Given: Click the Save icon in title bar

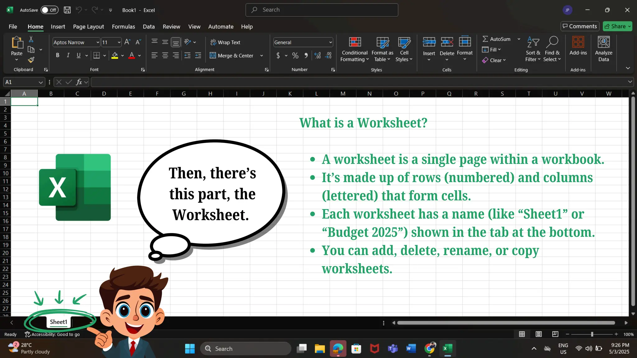Looking at the screenshot, I should coord(67,10).
